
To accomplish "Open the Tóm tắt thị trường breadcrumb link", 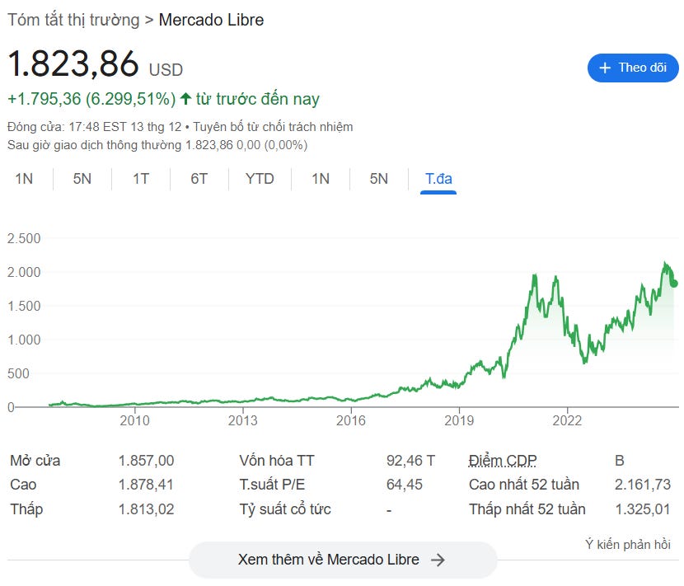I will pos(73,20).
